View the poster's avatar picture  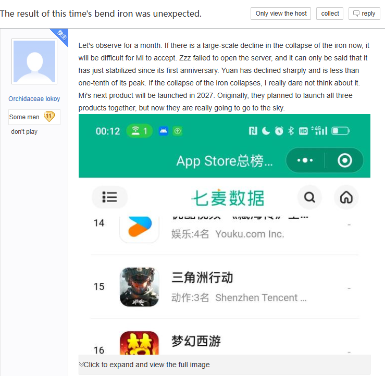click(x=34, y=61)
